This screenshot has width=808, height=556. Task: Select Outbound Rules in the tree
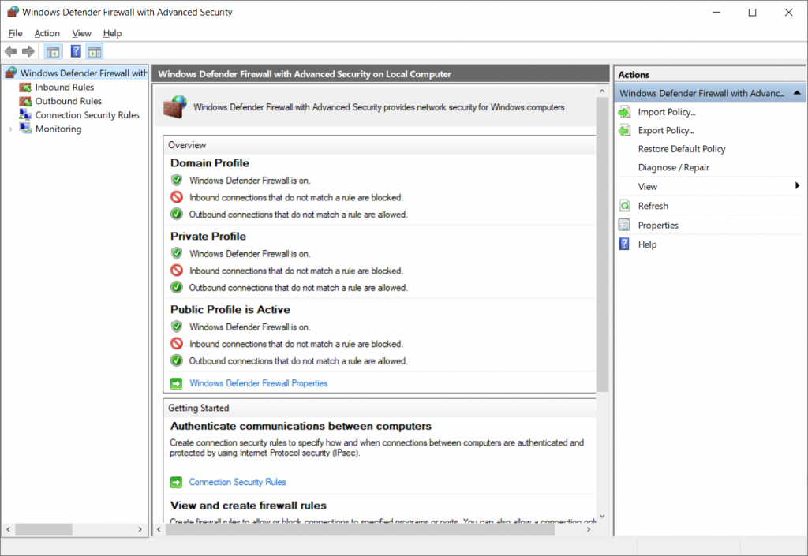click(68, 102)
